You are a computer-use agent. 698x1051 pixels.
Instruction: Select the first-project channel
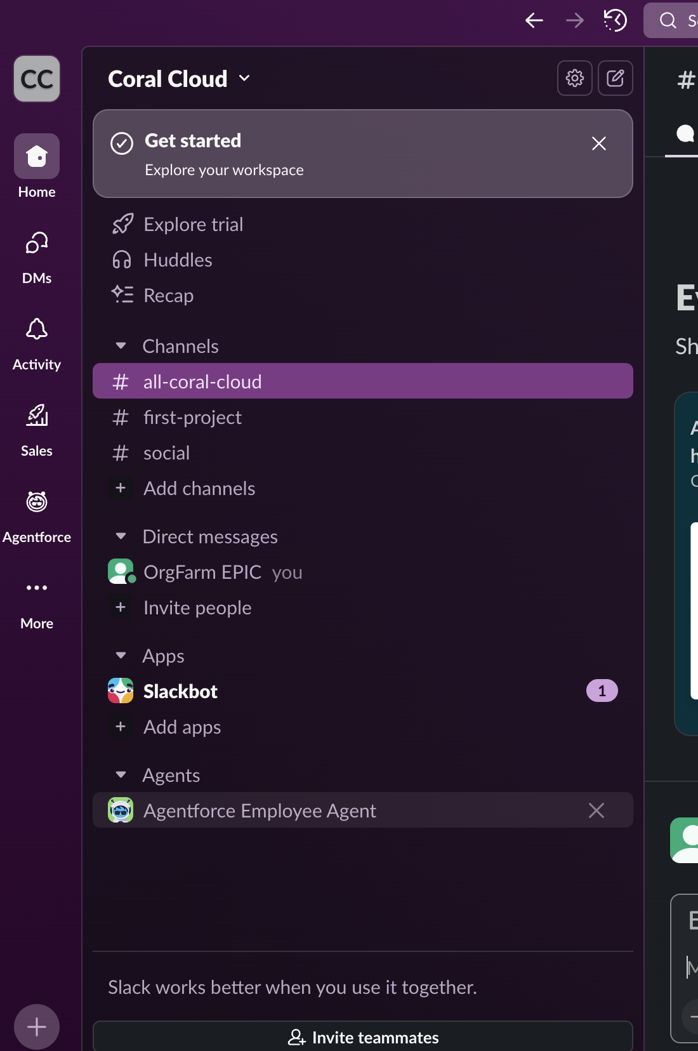(x=192, y=418)
